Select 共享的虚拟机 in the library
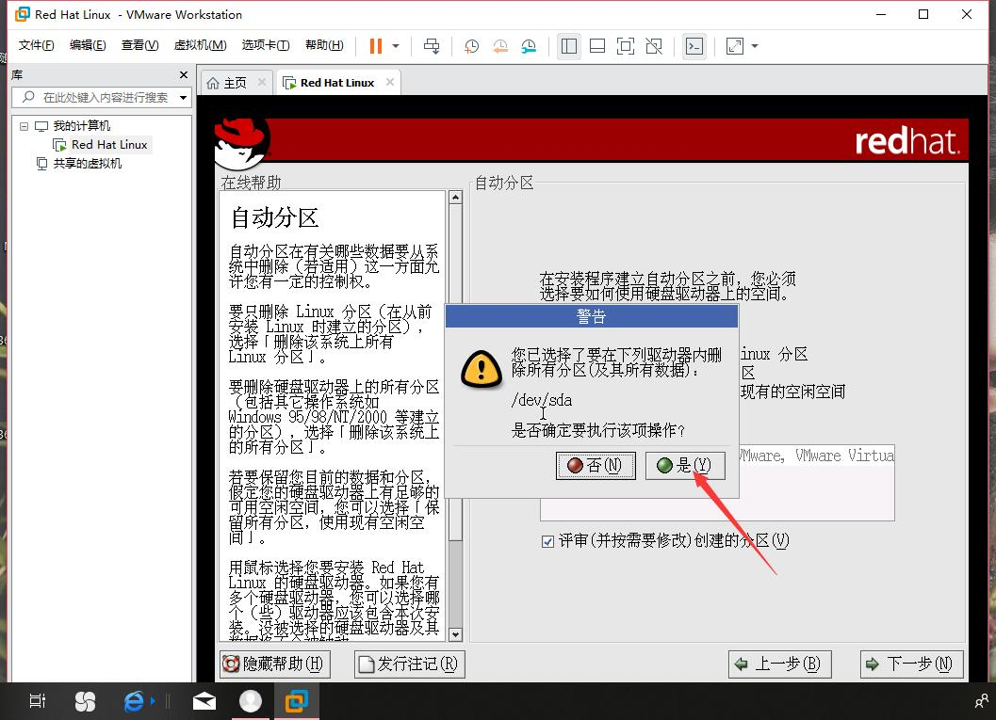The width and height of the screenshot is (996, 720). coord(87,164)
